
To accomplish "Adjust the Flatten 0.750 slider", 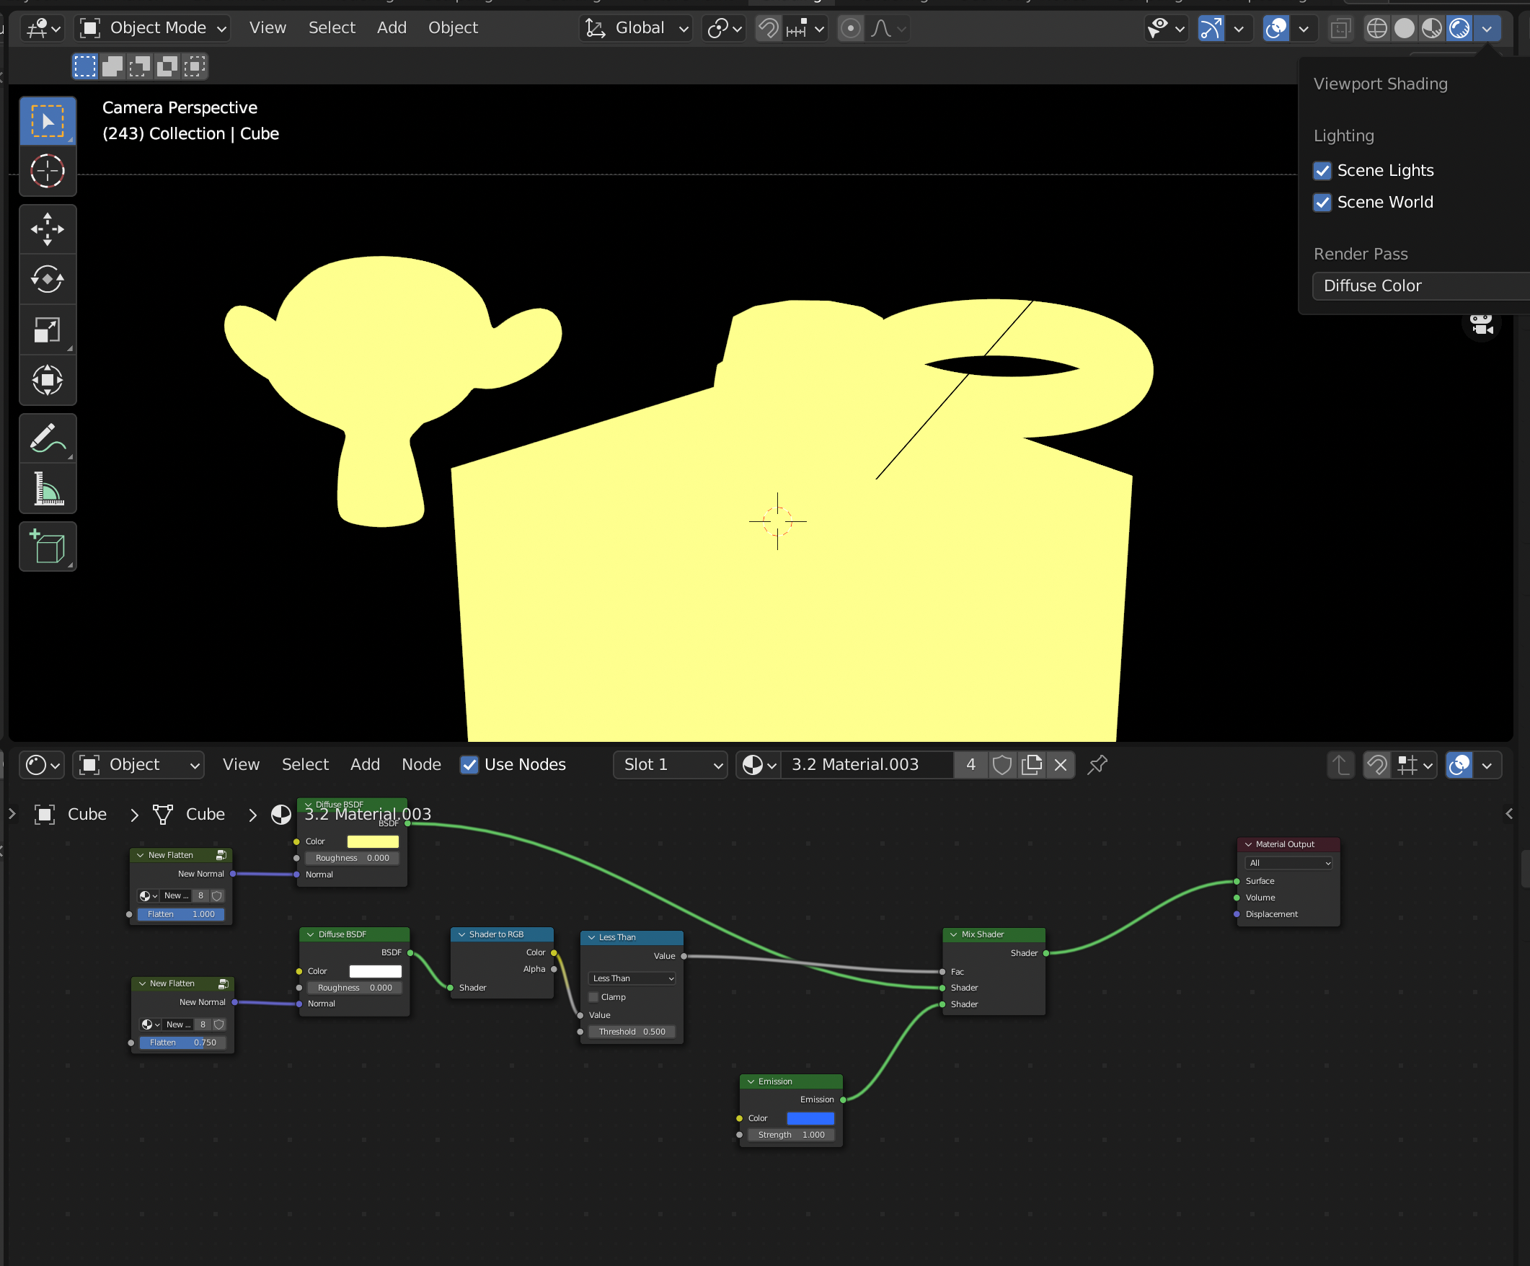I will pos(183,1043).
